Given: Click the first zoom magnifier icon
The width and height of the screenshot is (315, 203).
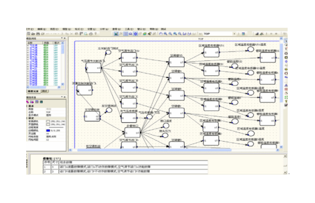Looking at the screenshot, I should [166, 34].
